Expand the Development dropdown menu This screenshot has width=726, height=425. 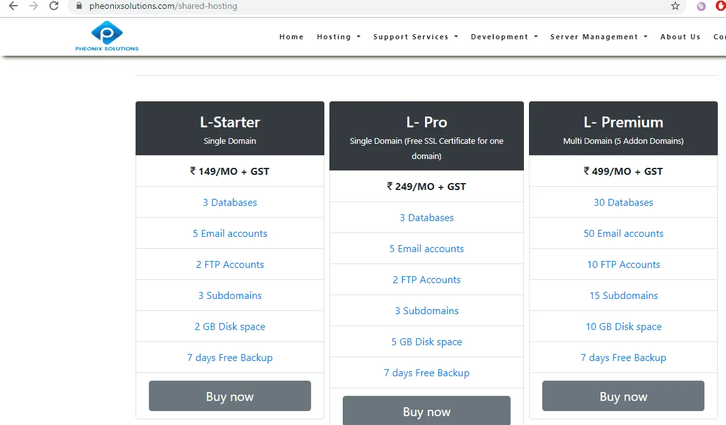(x=504, y=37)
